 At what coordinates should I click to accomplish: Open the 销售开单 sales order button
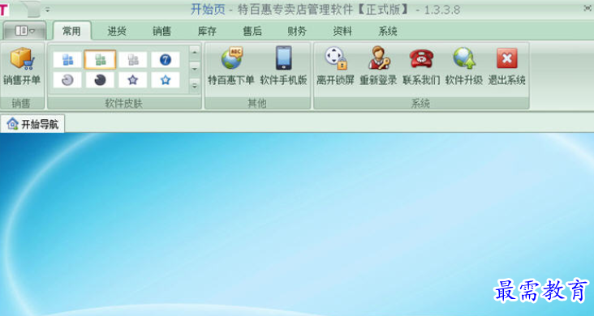(22, 67)
